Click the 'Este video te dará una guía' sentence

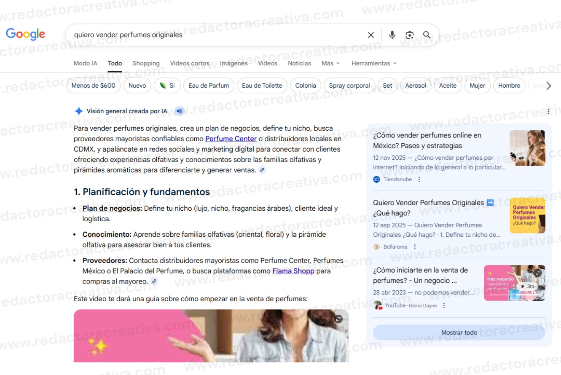[x=191, y=299]
